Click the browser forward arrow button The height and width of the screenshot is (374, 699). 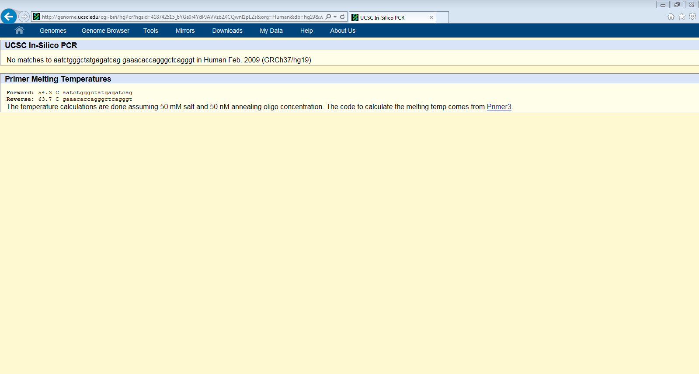pyautogui.click(x=24, y=17)
